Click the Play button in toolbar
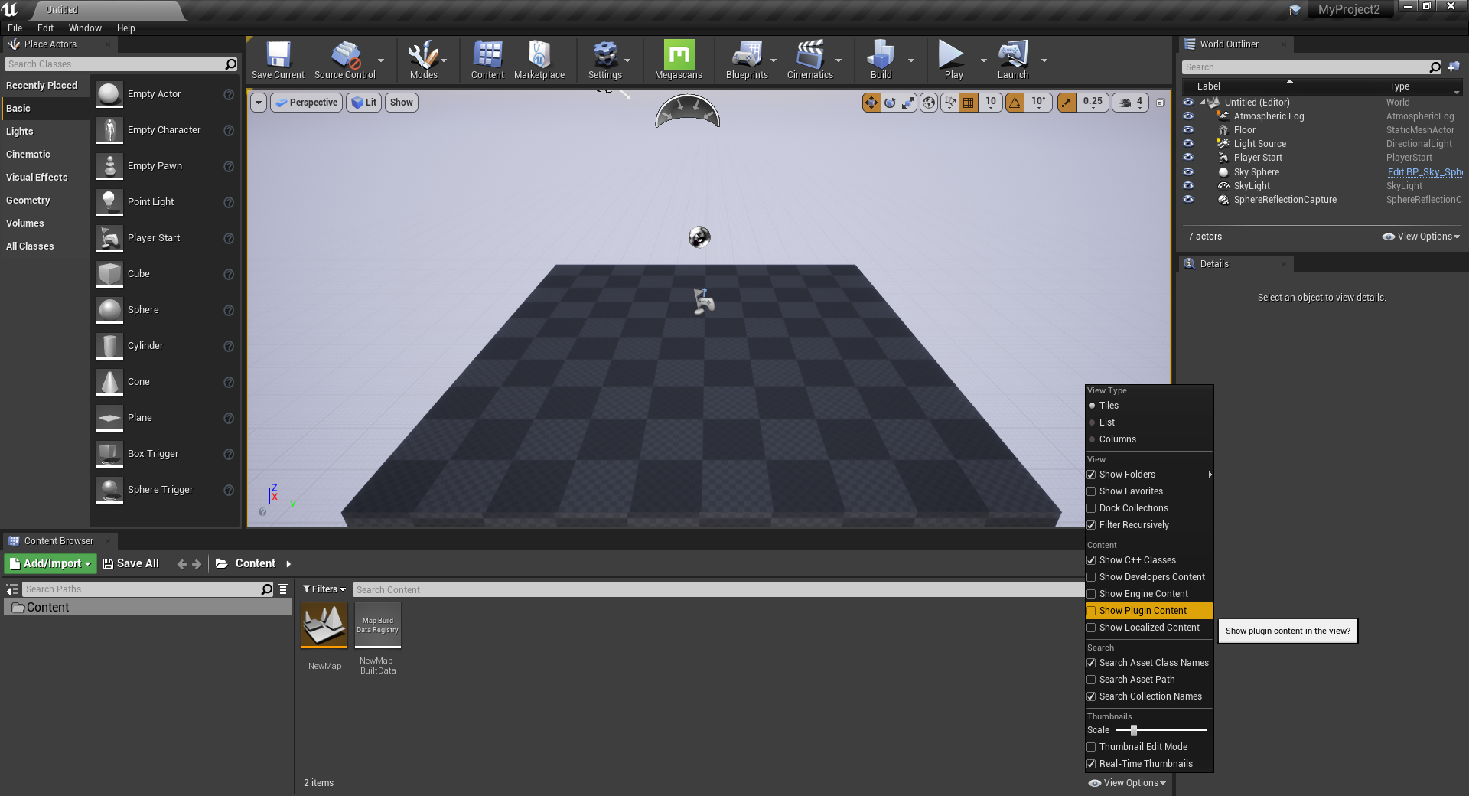This screenshot has height=796, width=1469. (952, 60)
